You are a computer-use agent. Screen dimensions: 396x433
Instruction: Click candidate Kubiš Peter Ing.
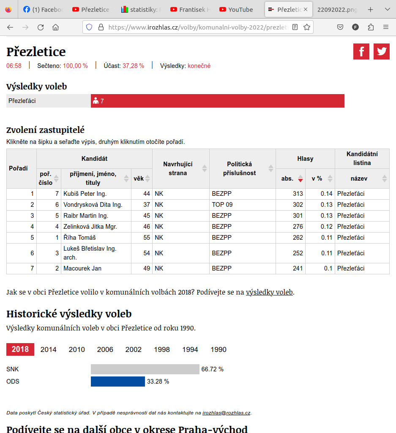point(85,194)
